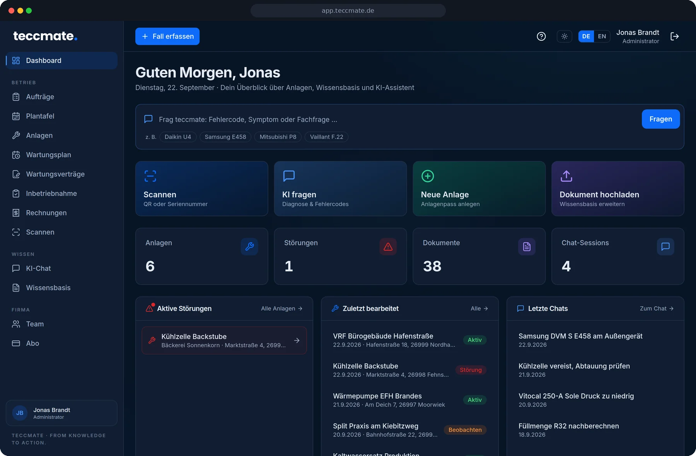Click the Wartungsplan calendar-clock icon
Screen dimensions: 696x456
[16, 155]
